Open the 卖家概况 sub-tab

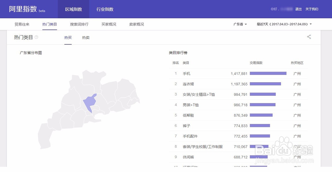coord(136,24)
